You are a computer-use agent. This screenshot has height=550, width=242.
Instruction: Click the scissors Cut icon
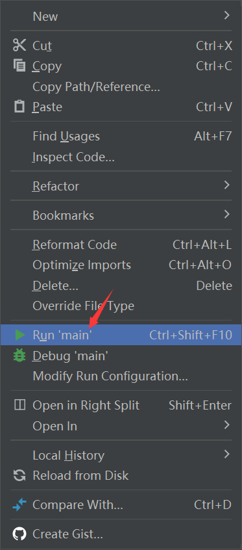pyautogui.click(x=19, y=46)
